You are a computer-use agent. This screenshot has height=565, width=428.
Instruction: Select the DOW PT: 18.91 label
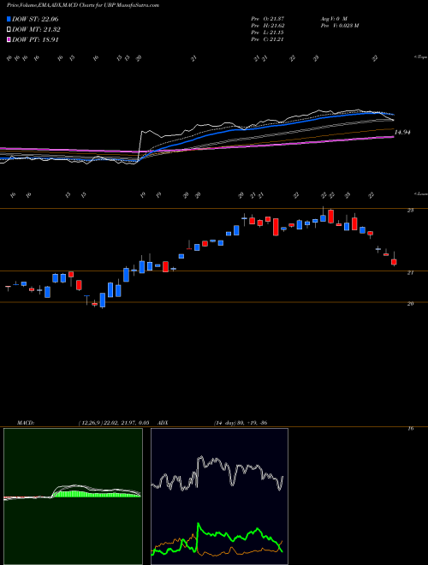35,39
